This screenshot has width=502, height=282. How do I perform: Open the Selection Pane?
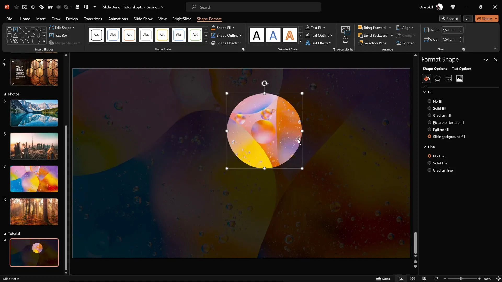pos(372,43)
